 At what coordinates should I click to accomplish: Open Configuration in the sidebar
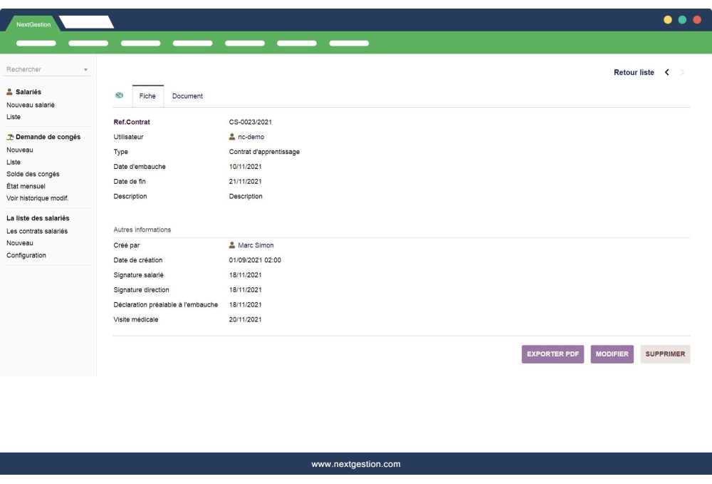point(26,255)
